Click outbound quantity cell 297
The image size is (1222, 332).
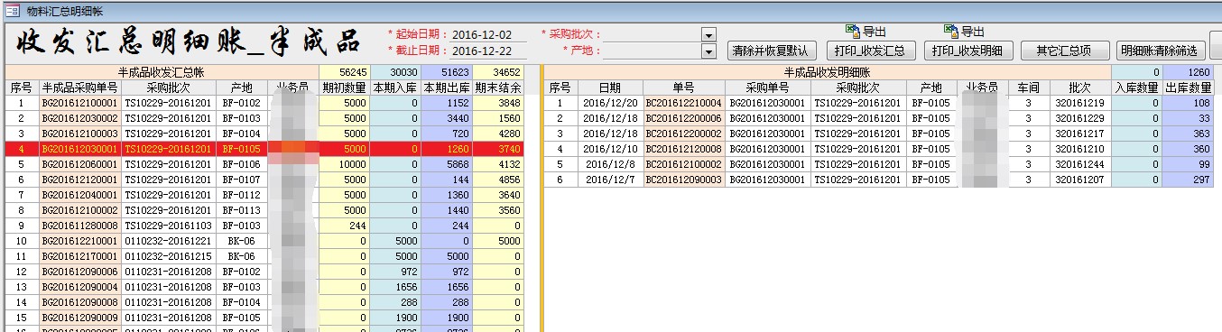1189,180
